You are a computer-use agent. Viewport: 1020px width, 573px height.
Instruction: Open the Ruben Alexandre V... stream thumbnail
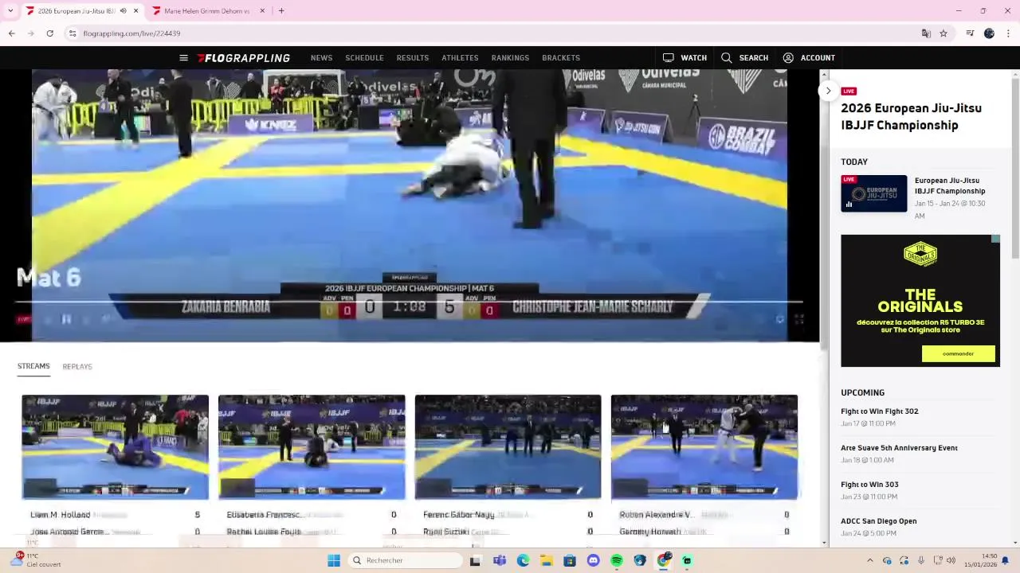[704, 447]
